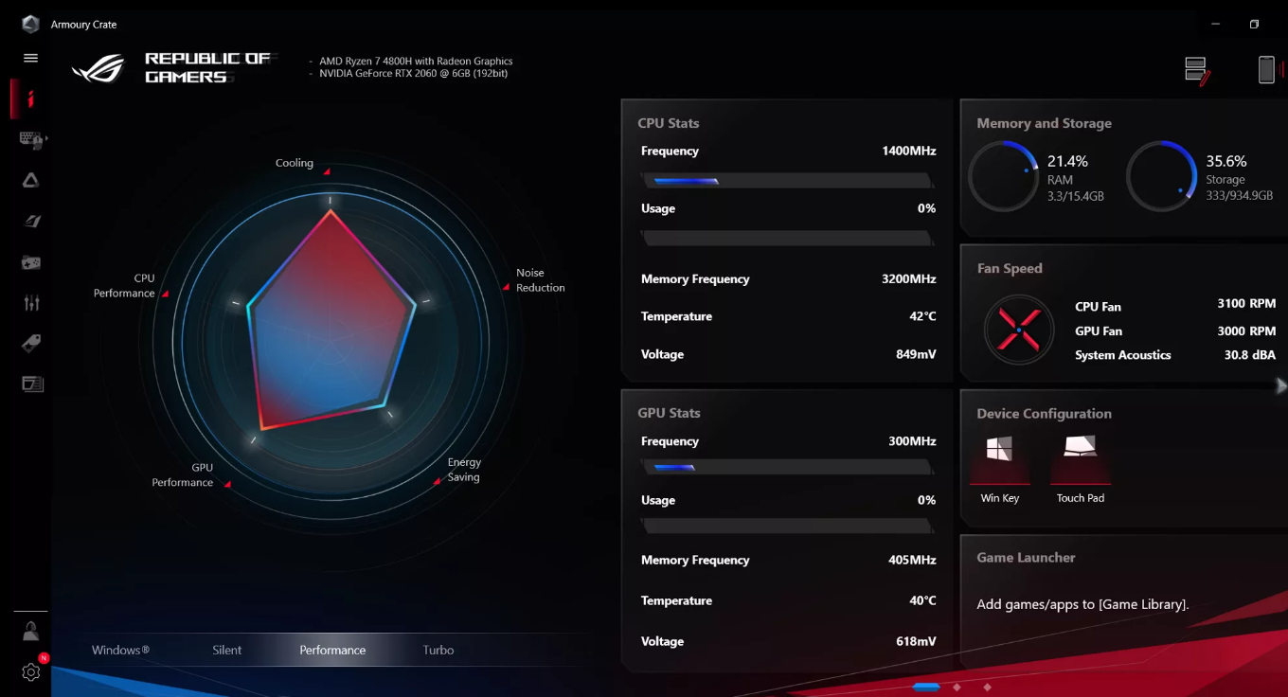Open the Featured price tag icon
This screenshot has width=1288, height=697.
[31, 343]
